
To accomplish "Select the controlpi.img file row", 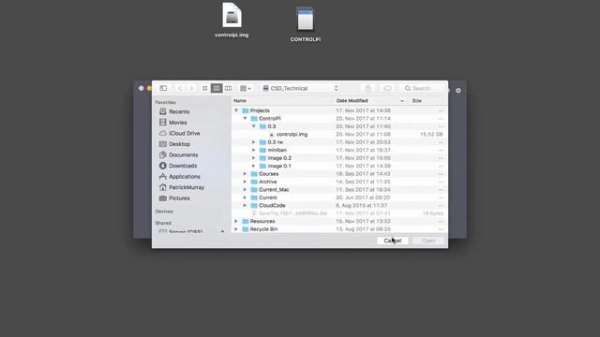I will 339,135.
